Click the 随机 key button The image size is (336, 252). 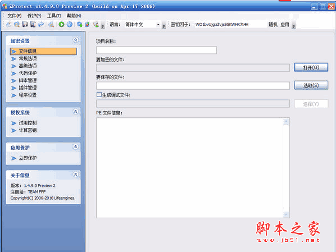coord(273,25)
